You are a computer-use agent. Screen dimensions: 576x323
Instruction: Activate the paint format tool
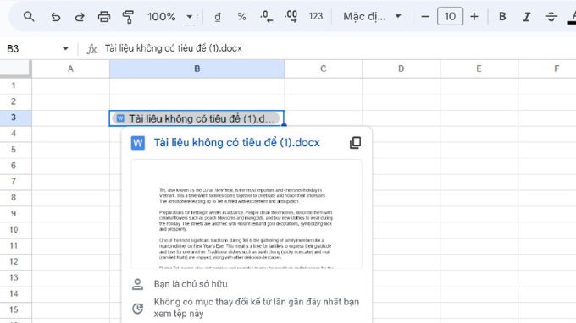point(128,17)
